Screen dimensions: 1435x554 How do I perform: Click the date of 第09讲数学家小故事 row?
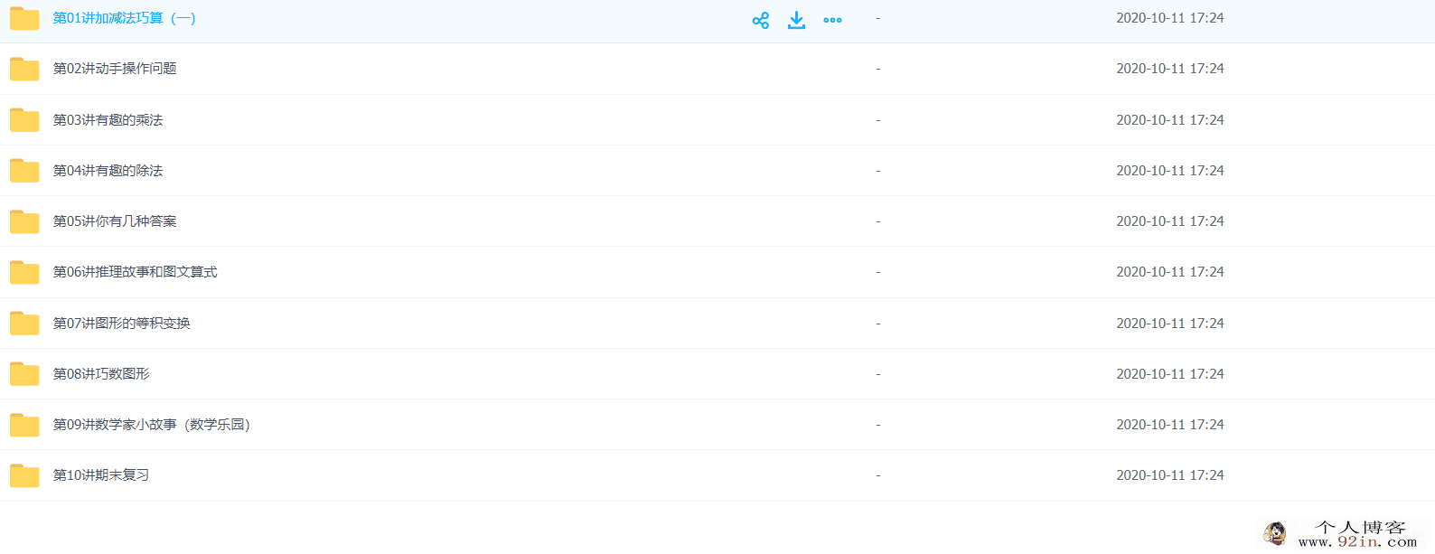tap(1170, 425)
